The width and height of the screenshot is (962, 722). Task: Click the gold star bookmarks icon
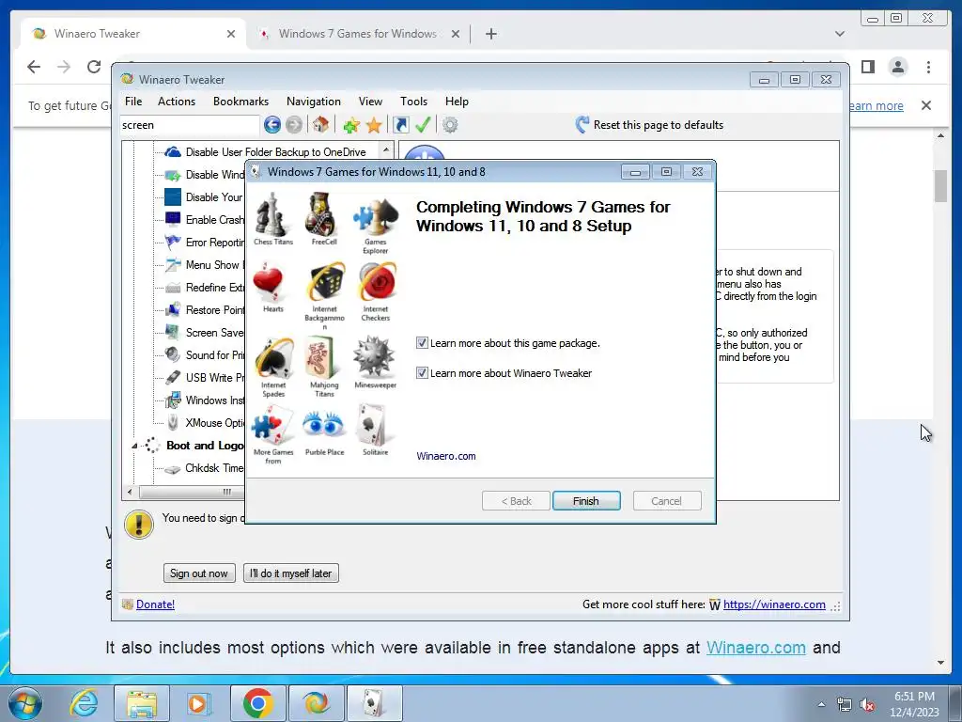pos(374,125)
